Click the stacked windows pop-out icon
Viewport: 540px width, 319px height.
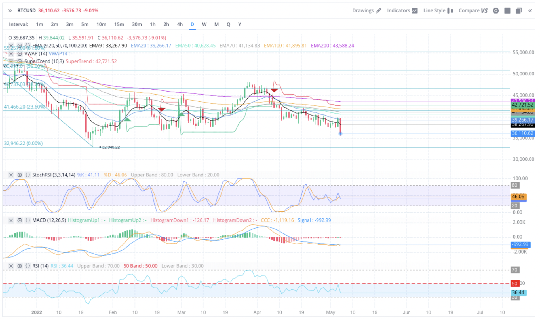[x=519, y=11]
